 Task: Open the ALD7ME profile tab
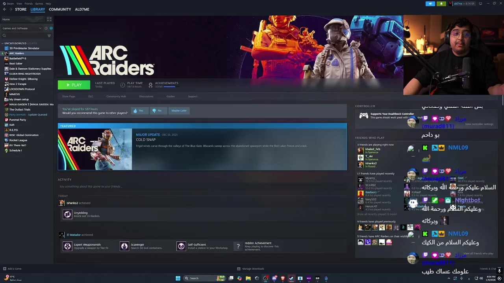click(82, 9)
